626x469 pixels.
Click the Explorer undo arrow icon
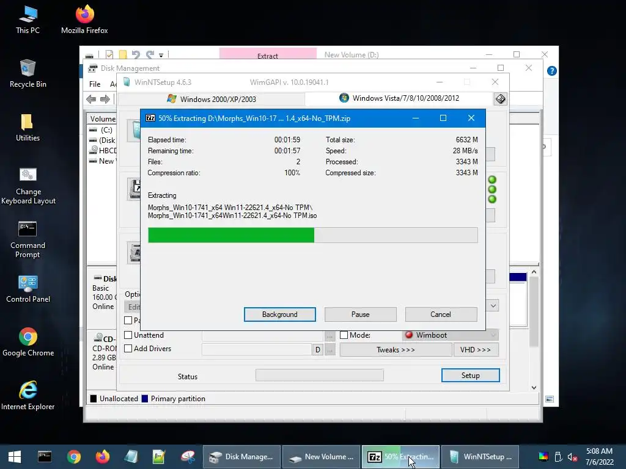(136, 54)
